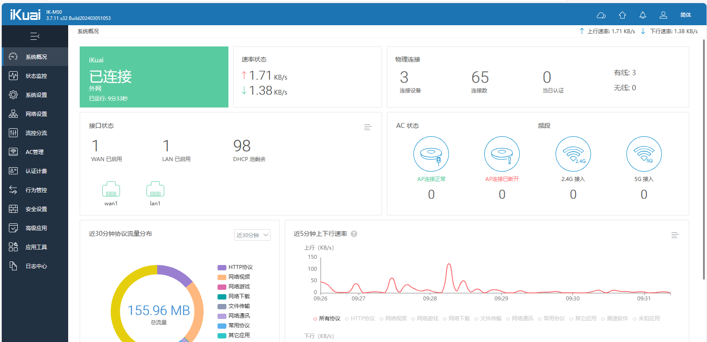Click 网络游戏 pink swatch in donut legend
This screenshot has height=342, width=707.
click(x=222, y=287)
